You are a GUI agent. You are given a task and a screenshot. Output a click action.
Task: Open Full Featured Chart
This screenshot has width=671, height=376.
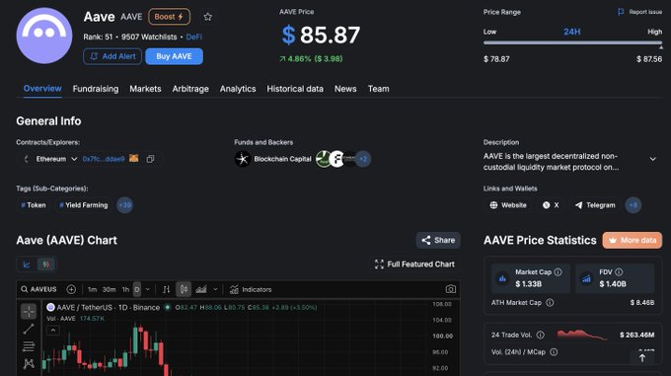tap(414, 264)
